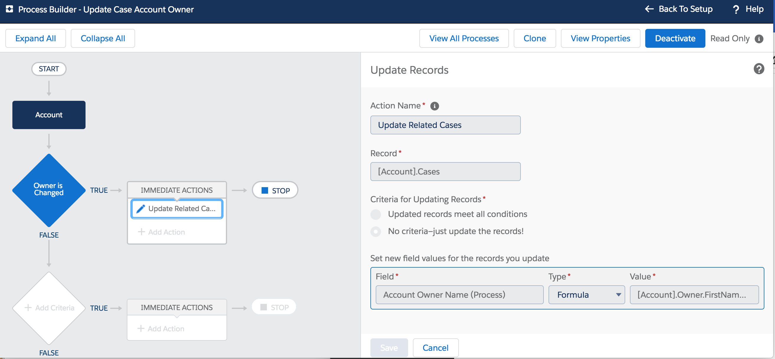Click the Back To Setup arrow icon

tap(649, 9)
